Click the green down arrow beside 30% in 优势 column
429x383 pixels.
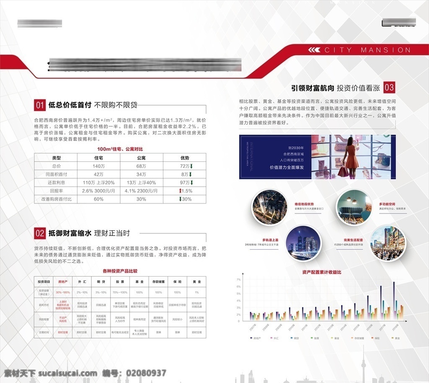click(x=180, y=199)
